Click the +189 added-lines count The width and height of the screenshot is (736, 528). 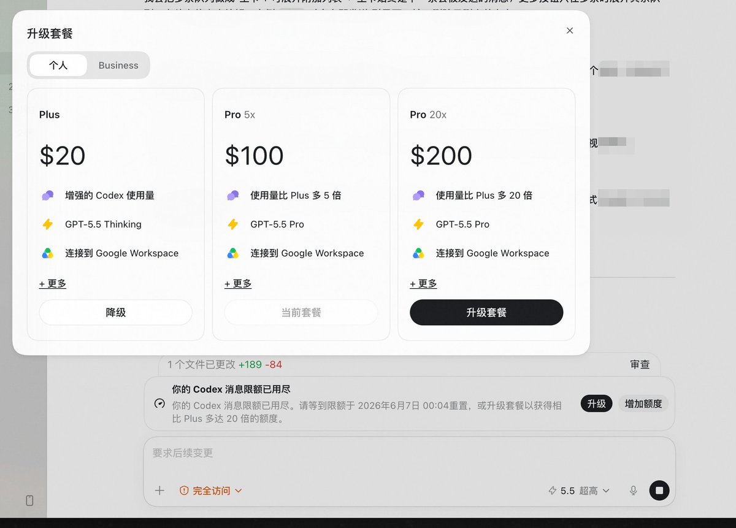pyautogui.click(x=250, y=364)
